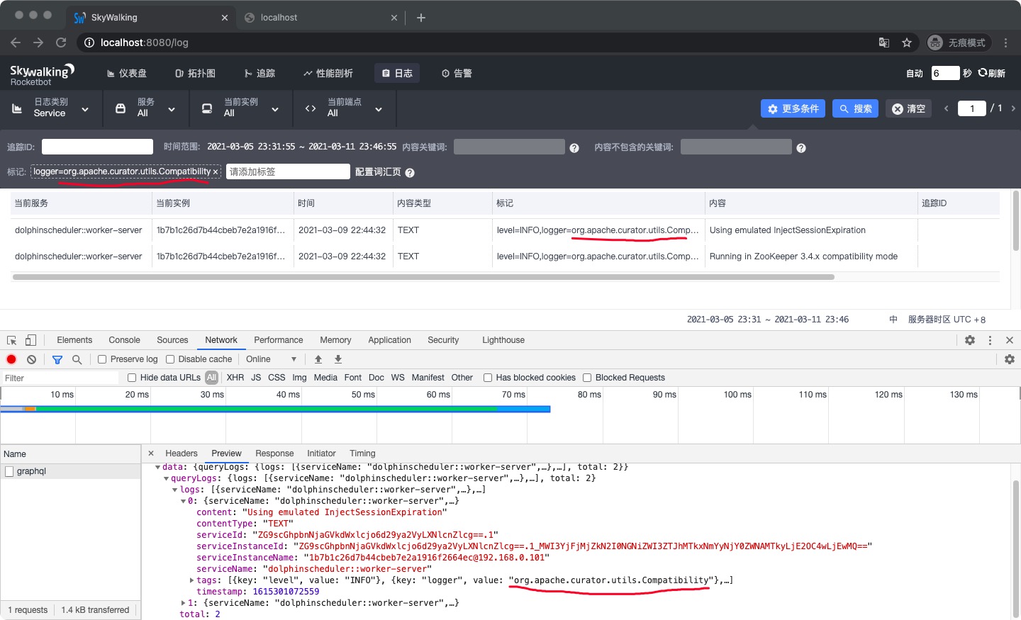Viewport: 1021px width, 620px height.
Task: Focus the 追踪ID input field
Action: tap(97, 147)
